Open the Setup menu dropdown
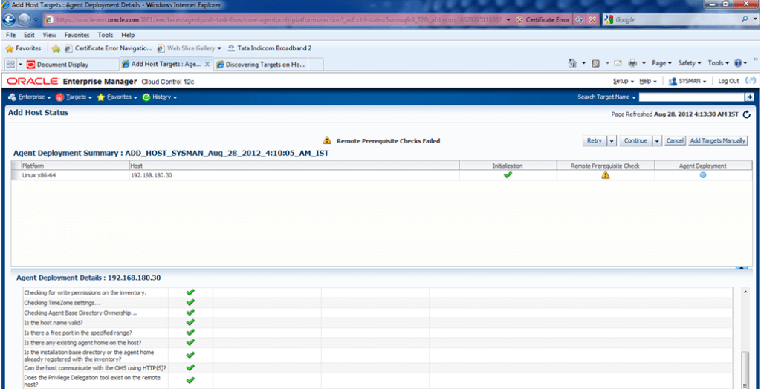This screenshot has width=761, height=389. 624,81
